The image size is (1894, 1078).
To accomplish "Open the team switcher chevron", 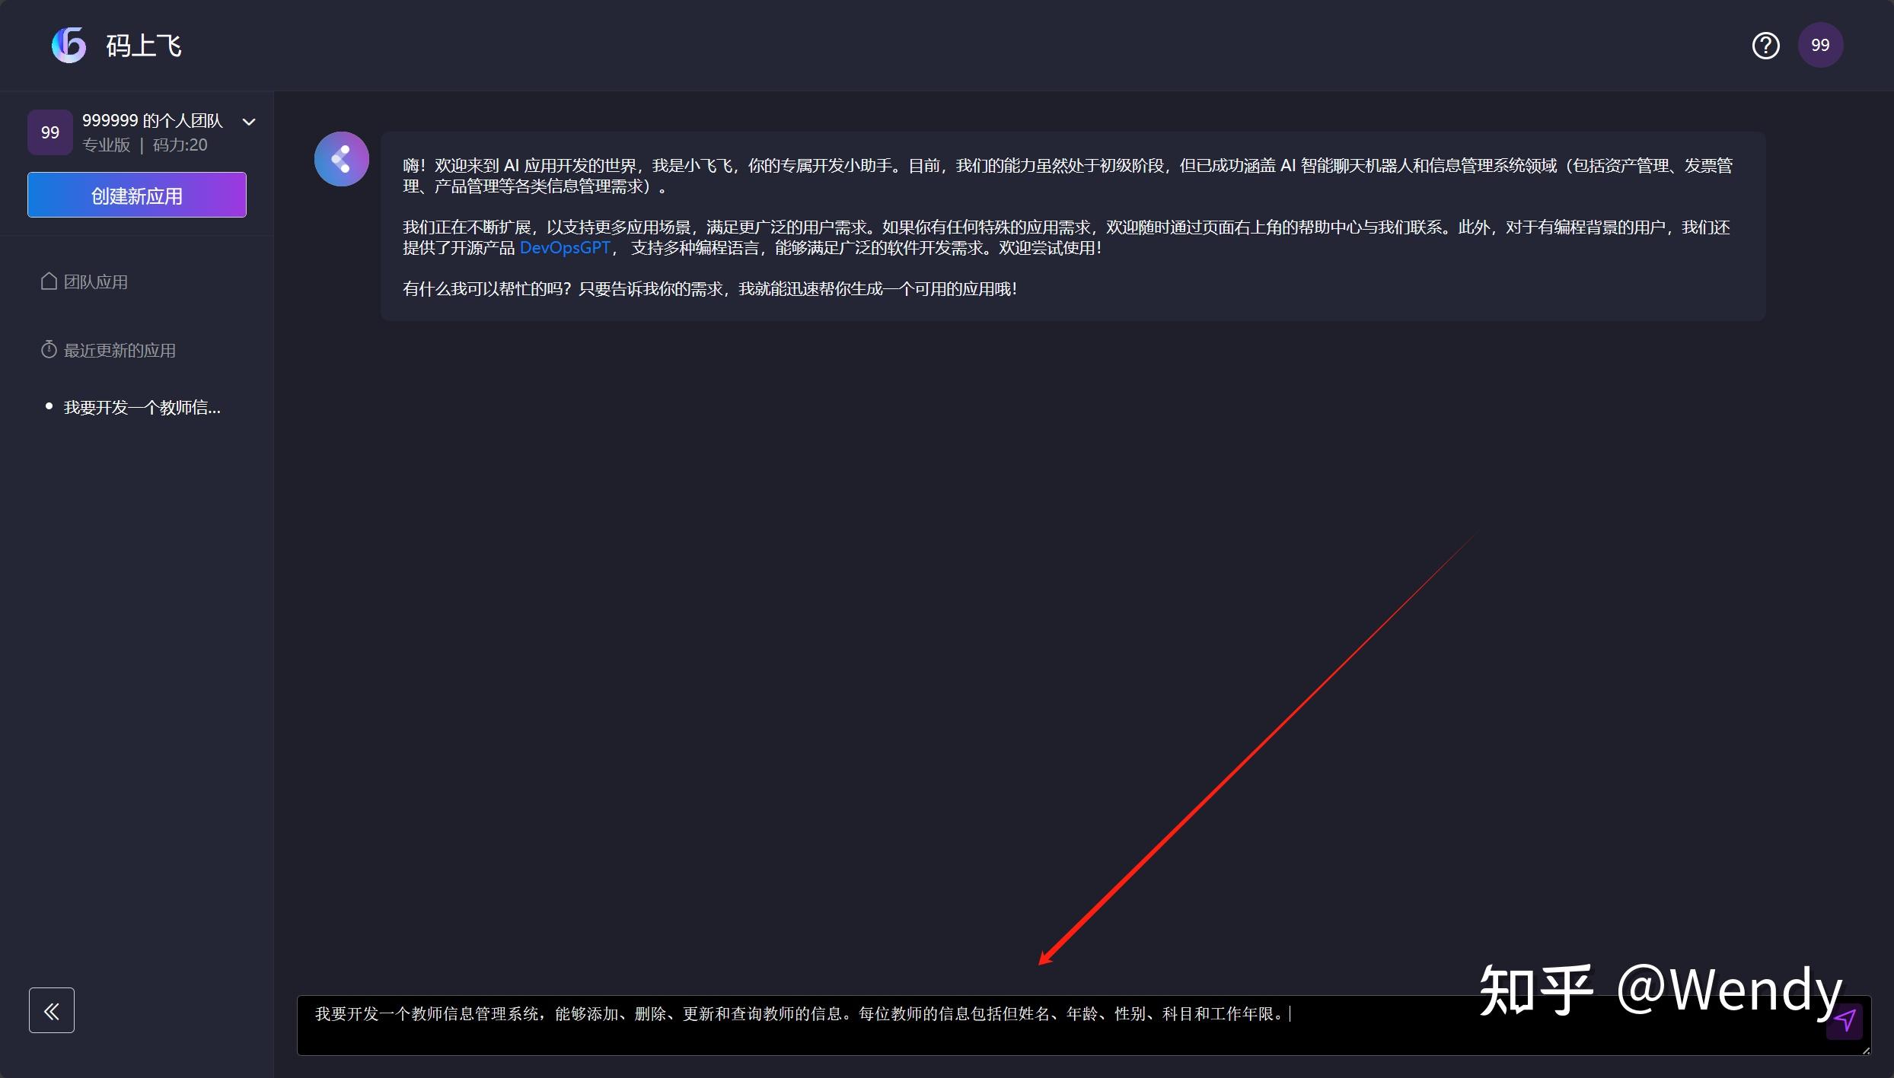I will click(250, 121).
